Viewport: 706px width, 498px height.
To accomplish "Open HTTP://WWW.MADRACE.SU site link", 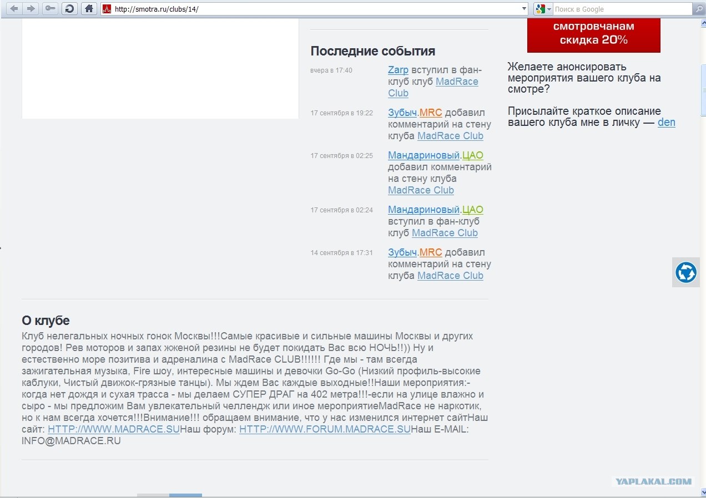I will pos(114,429).
